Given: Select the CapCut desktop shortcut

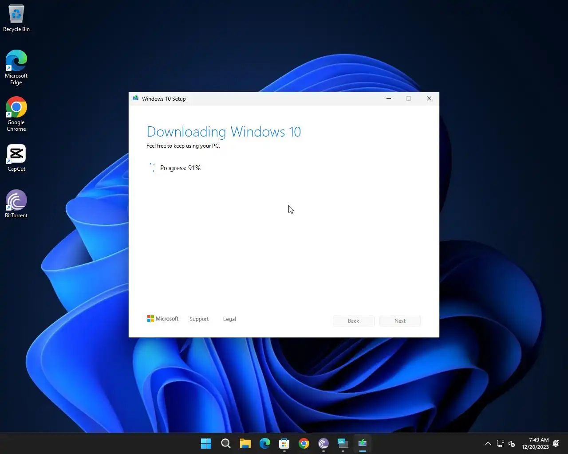Looking at the screenshot, I should pyautogui.click(x=16, y=158).
